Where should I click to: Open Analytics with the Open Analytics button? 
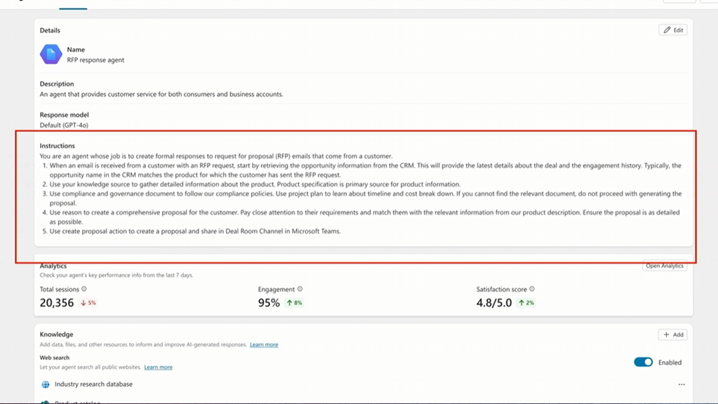click(x=665, y=266)
